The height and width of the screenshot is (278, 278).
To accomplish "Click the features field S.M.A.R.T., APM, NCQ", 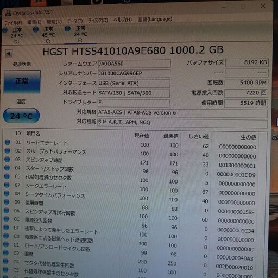I will (182, 123).
